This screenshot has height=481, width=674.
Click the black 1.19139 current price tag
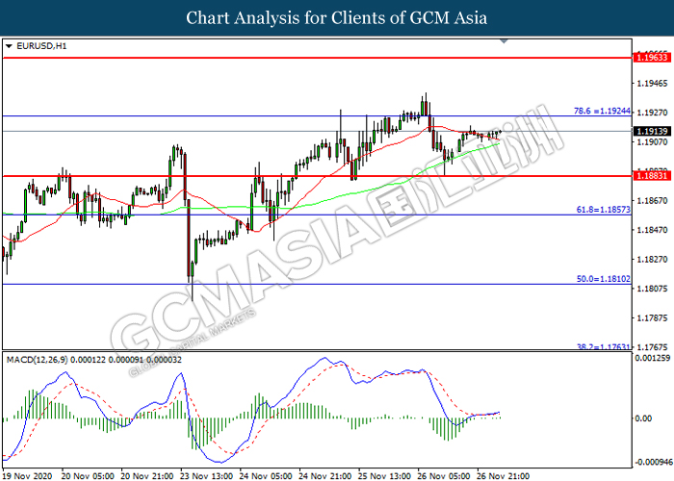pos(651,131)
